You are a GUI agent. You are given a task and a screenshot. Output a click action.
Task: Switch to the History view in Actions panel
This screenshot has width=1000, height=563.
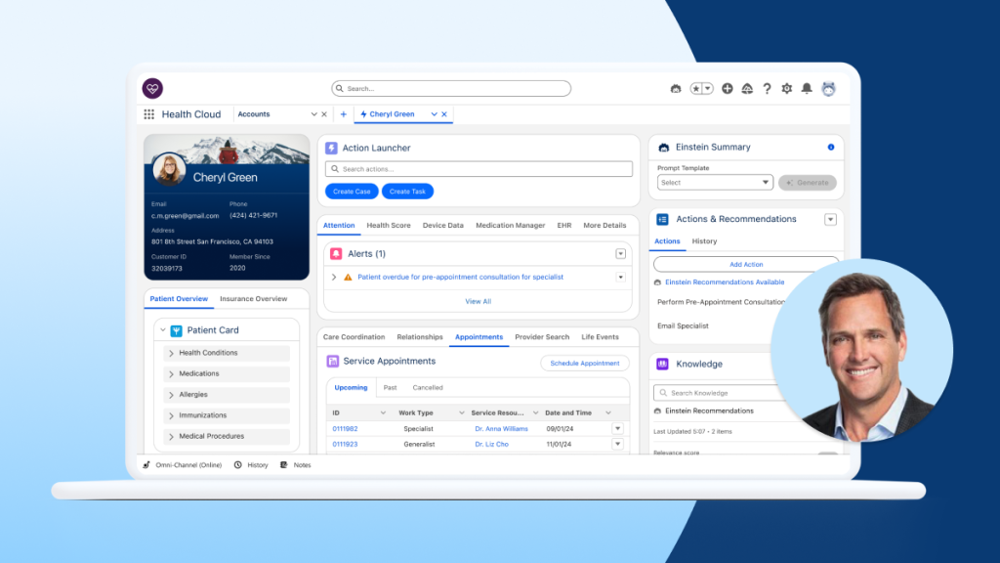click(704, 240)
